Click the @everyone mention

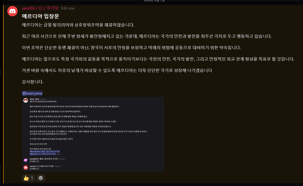pyautogui.click(x=32, y=93)
